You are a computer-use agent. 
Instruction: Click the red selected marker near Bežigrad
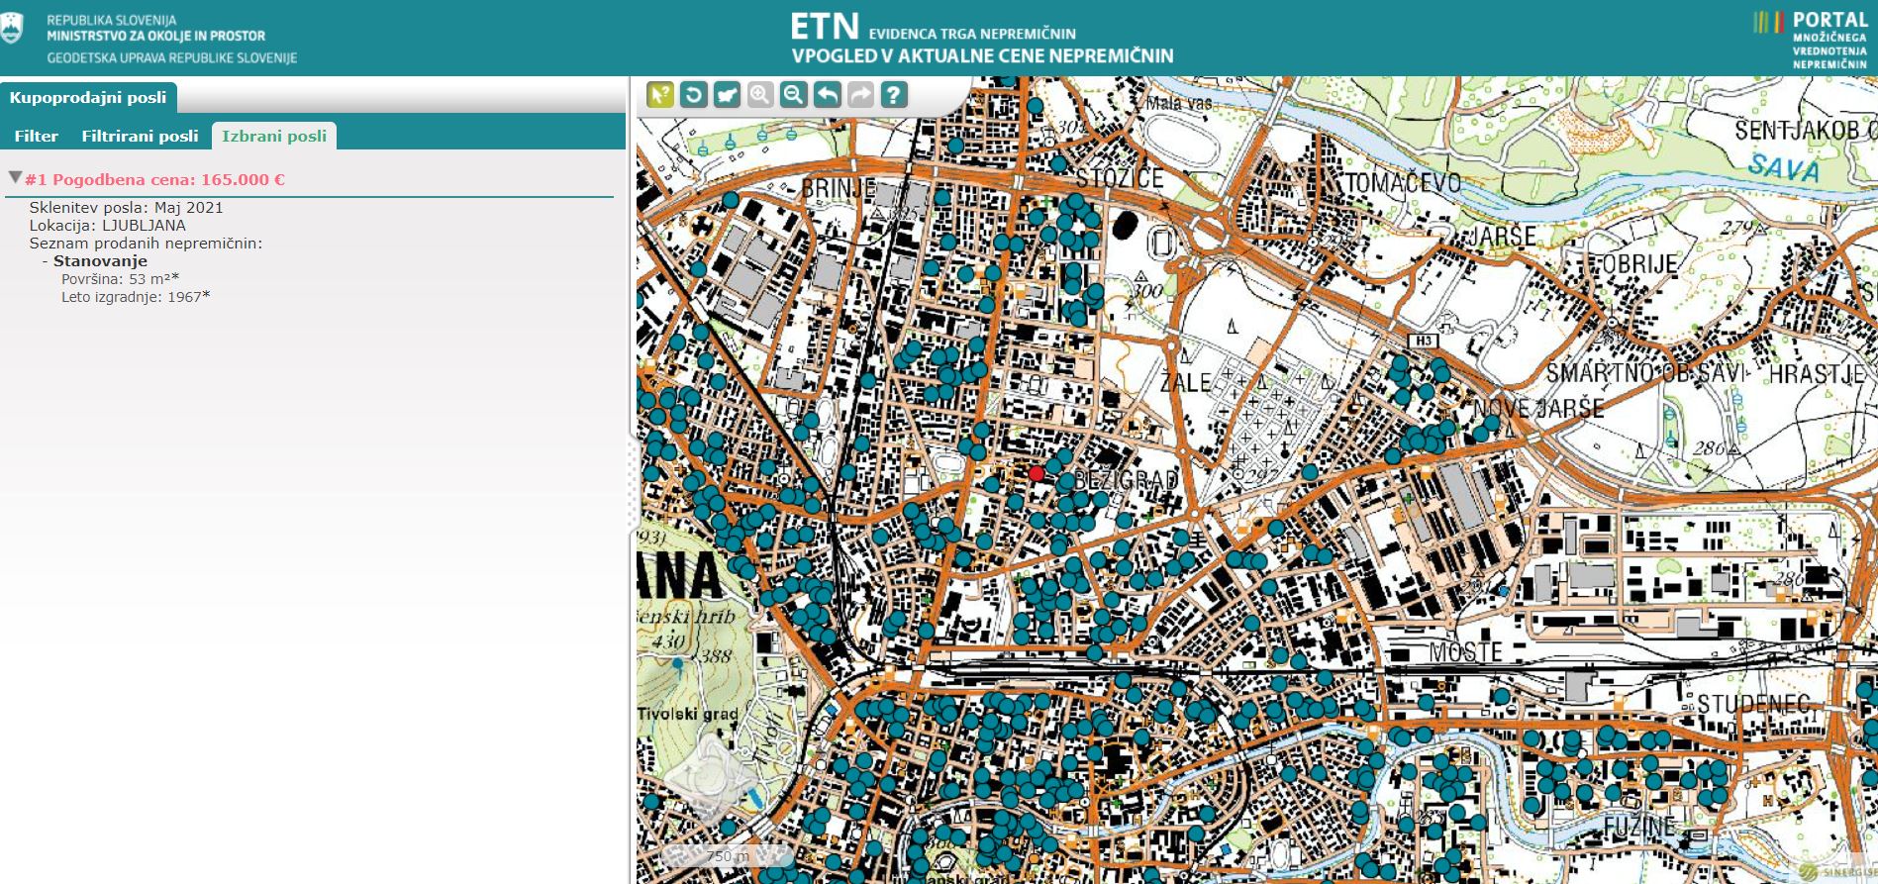tap(1037, 474)
